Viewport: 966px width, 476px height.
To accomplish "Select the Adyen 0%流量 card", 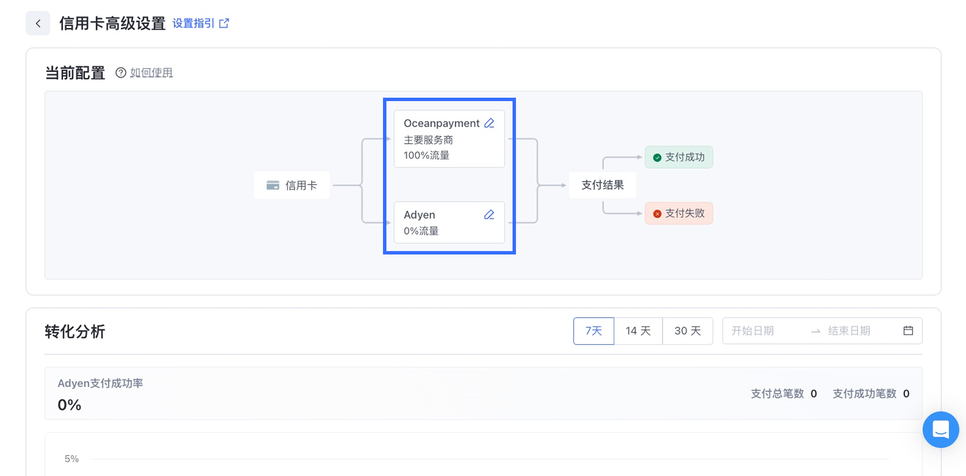I will (x=449, y=223).
